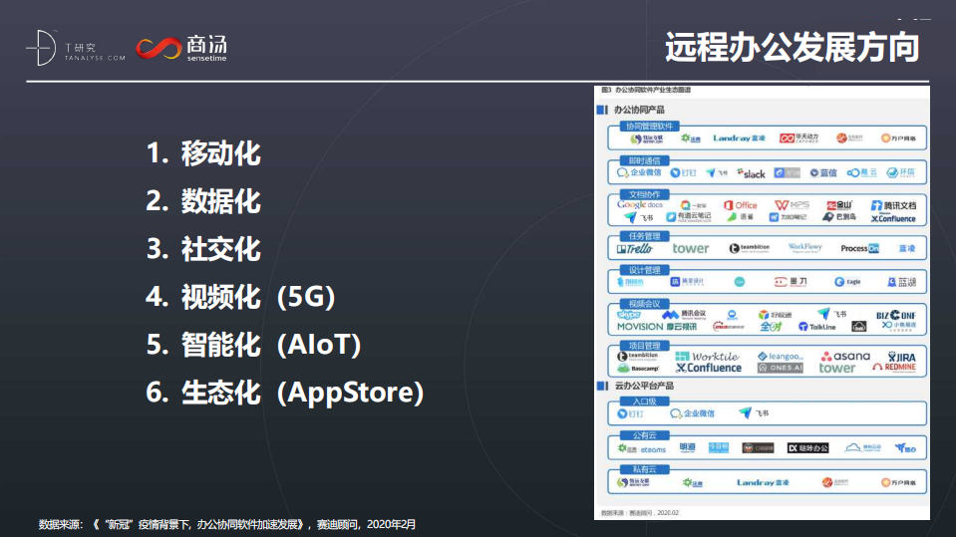
Task: Click the 腾讯会议 logo
Action: pyautogui.click(x=684, y=315)
